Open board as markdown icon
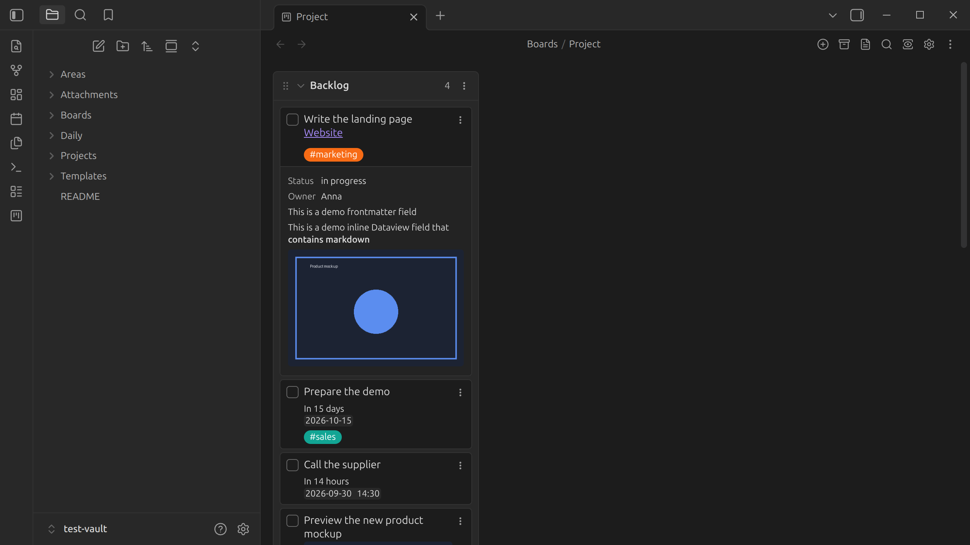The height and width of the screenshot is (545, 970). point(865,44)
